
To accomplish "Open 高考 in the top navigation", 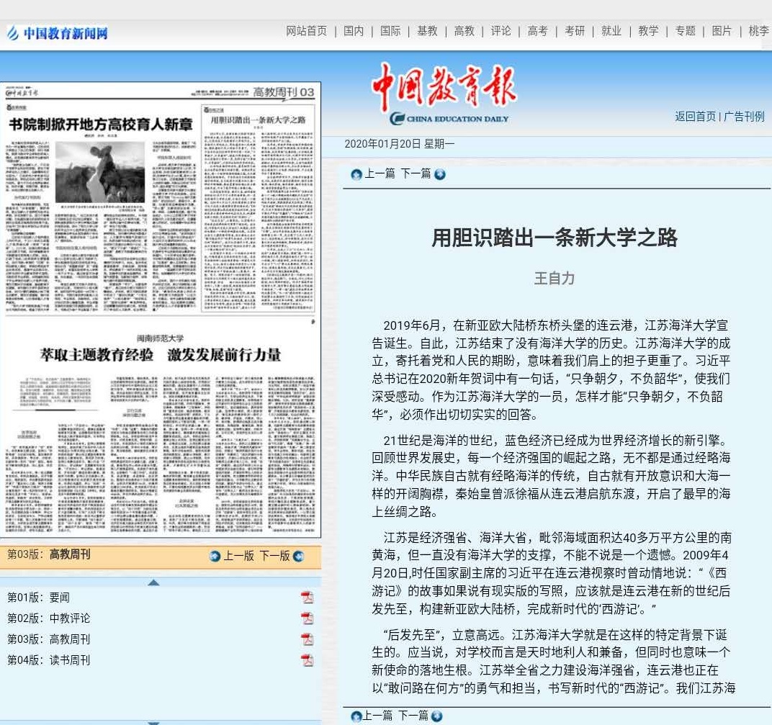I will (537, 31).
